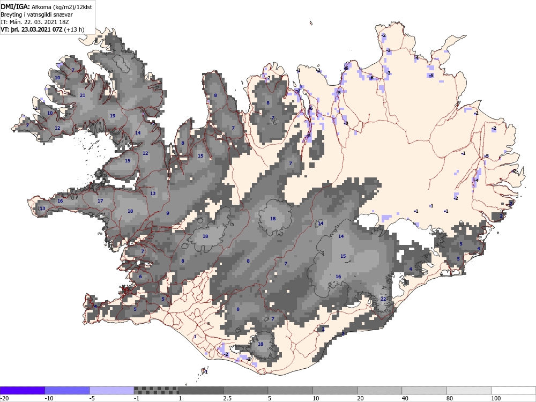Click the map value '17' on the western peninsula
Screen dimensions: 536x402
click(100, 201)
